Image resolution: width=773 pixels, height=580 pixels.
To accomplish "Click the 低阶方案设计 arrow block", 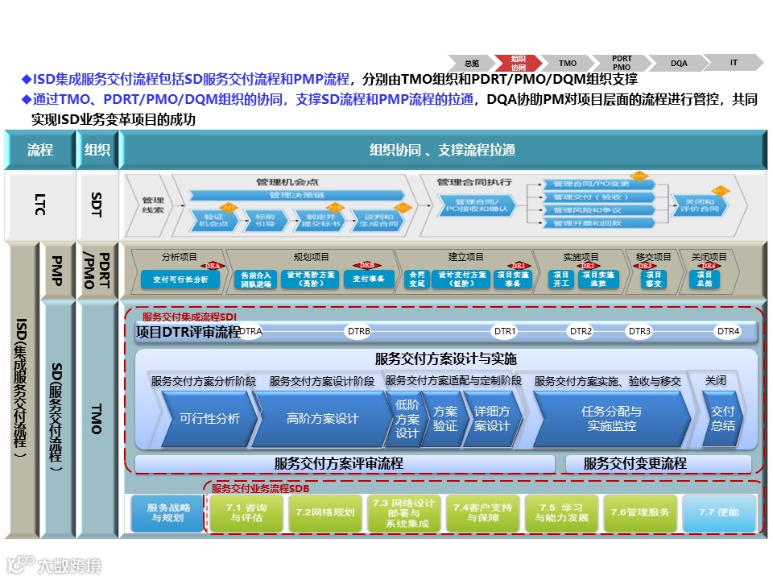I will [x=407, y=419].
